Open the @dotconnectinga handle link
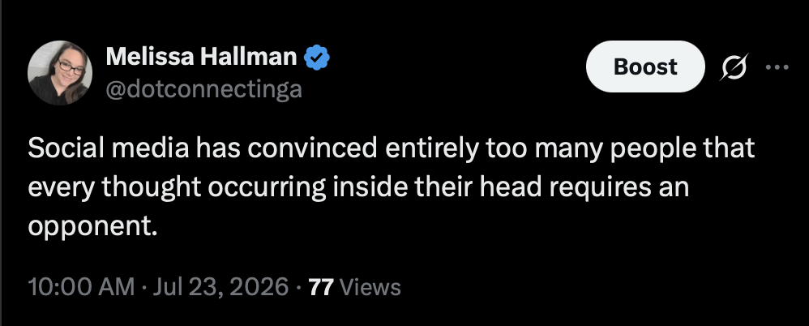 [x=203, y=89]
